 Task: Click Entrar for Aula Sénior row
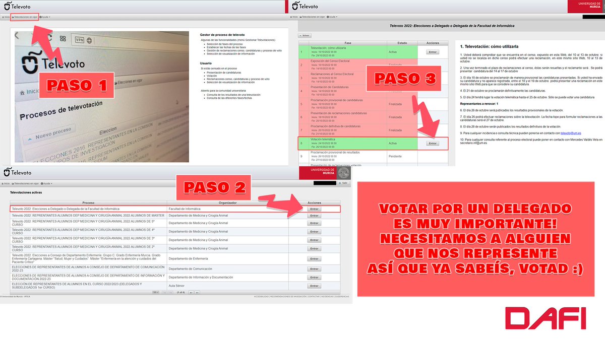click(314, 286)
